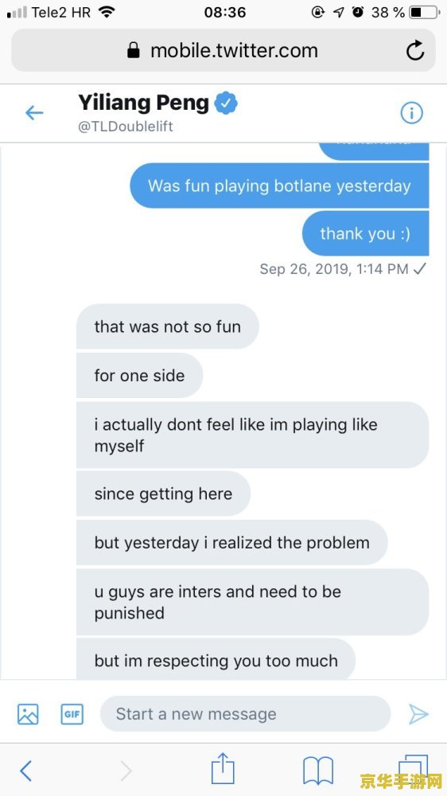Open the @TLDoublelift handle

(x=126, y=127)
